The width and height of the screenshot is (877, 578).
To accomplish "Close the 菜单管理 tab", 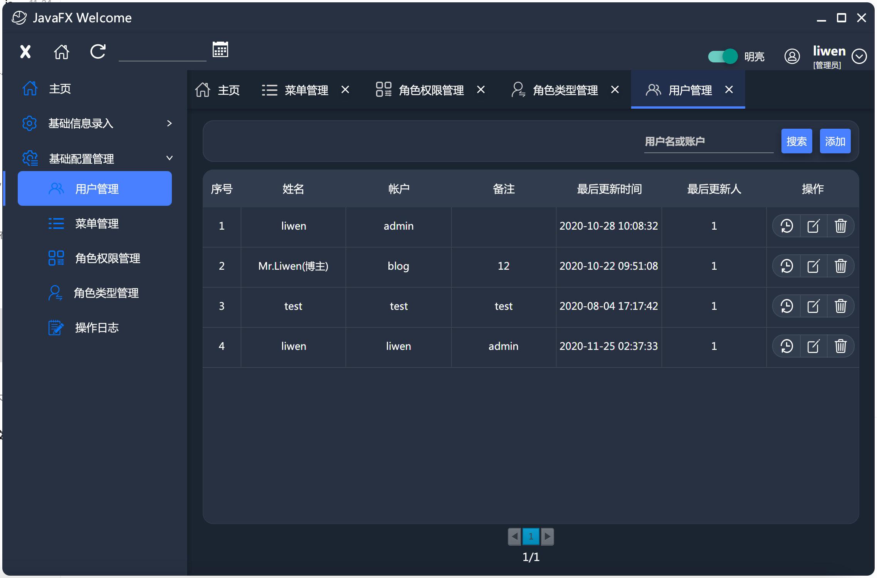I will [345, 90].
